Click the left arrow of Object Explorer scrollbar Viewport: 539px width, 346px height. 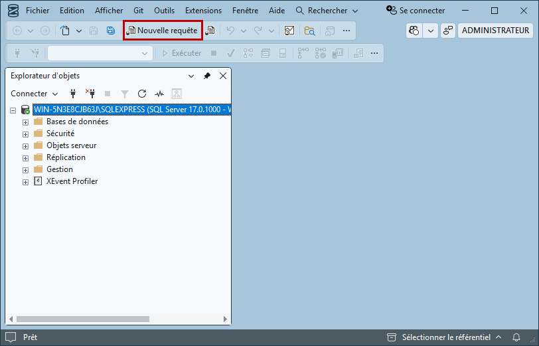pos(11,319)
